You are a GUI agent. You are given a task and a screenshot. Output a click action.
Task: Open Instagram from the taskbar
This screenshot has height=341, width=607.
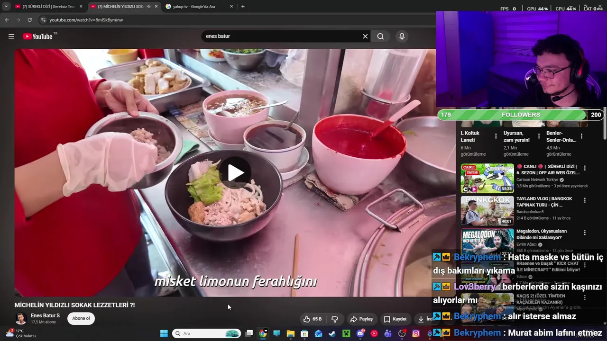[x=416, y=333]
